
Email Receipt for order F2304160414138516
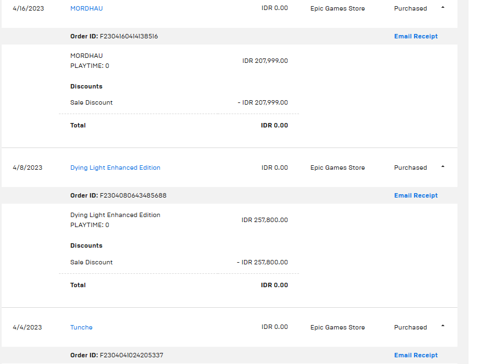(x=416, y=36)
